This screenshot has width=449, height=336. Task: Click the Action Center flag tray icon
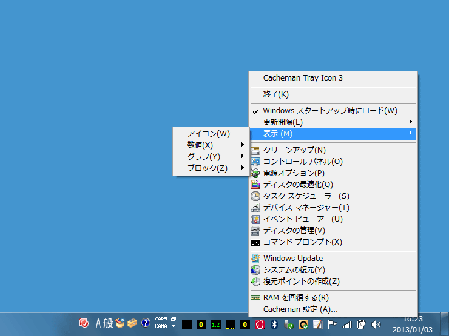pos(332,324)
